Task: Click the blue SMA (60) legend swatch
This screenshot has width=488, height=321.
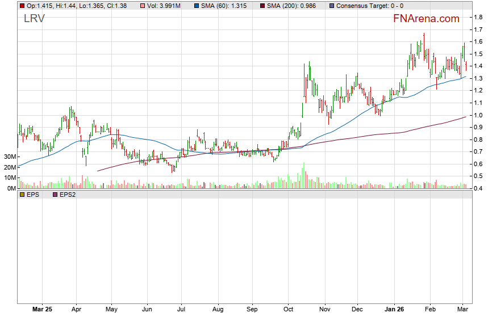Action: (197, 6)
